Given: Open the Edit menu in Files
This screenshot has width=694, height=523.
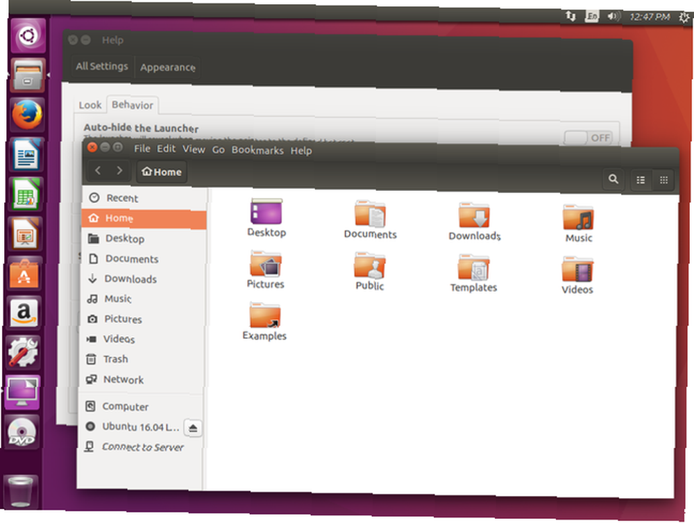Looking at the screenshot, I should pyautogui.click(x=167, y=149).
